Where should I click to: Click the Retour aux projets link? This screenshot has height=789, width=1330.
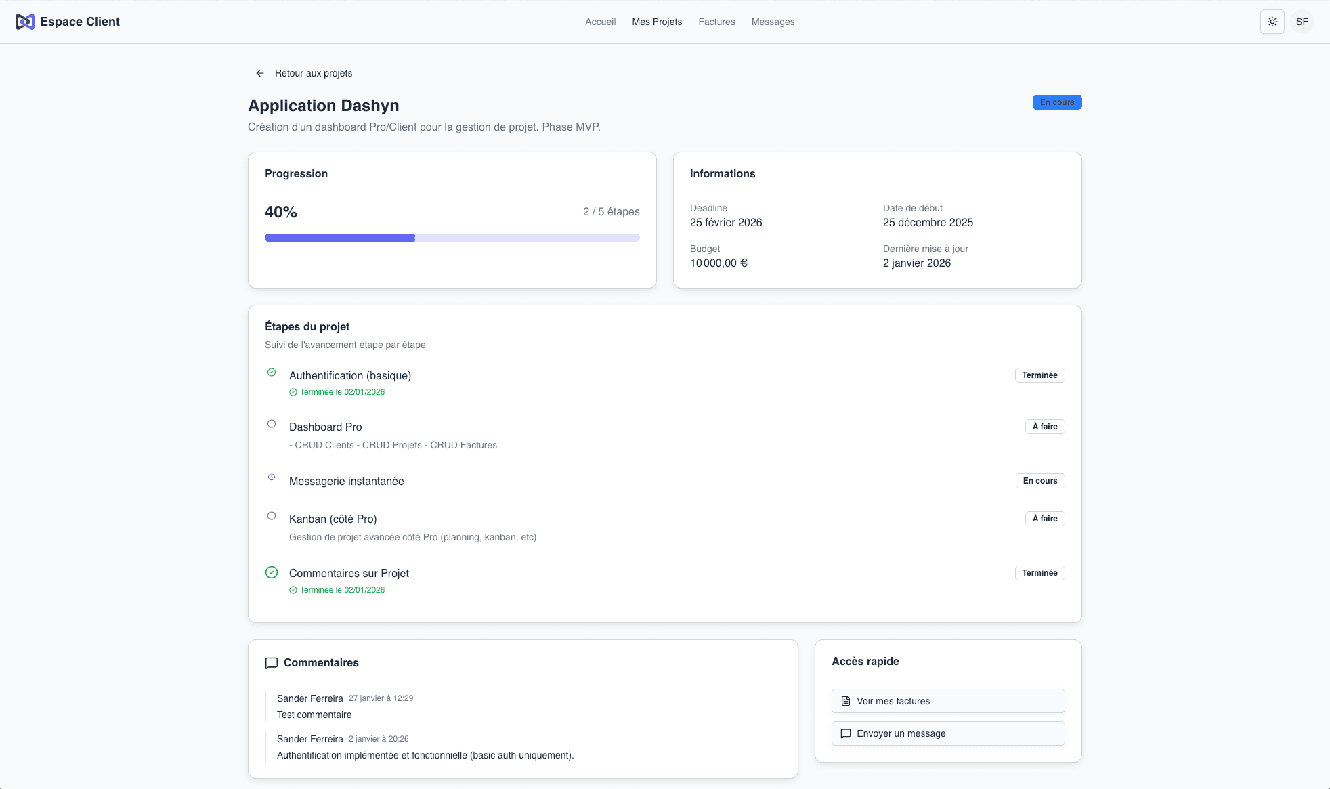pyautogui.click(x=313, y=72)
